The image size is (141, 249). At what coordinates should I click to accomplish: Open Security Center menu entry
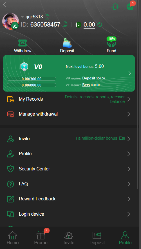[69, 169]
